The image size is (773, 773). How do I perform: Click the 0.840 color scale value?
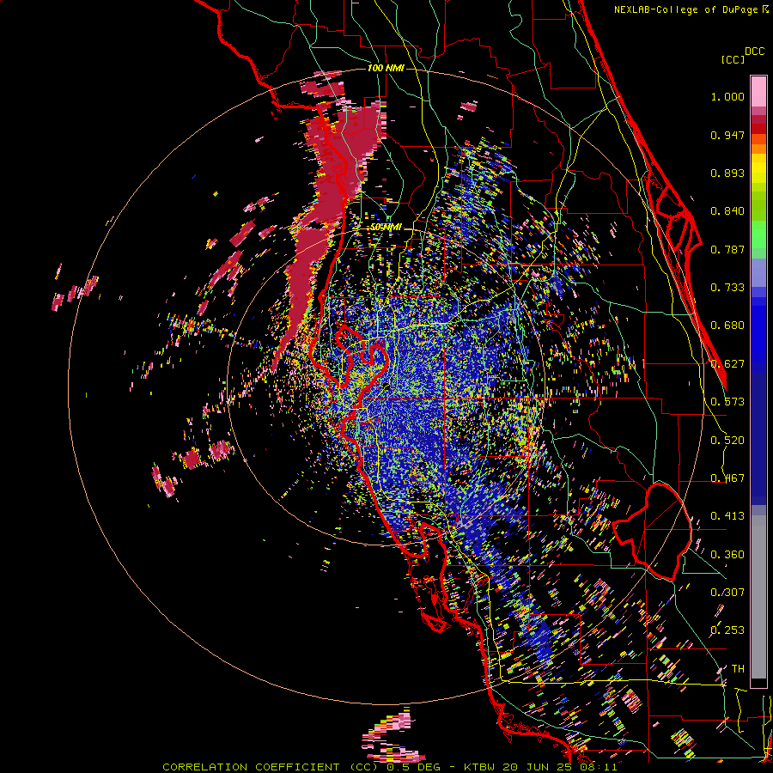coord(727,211)
